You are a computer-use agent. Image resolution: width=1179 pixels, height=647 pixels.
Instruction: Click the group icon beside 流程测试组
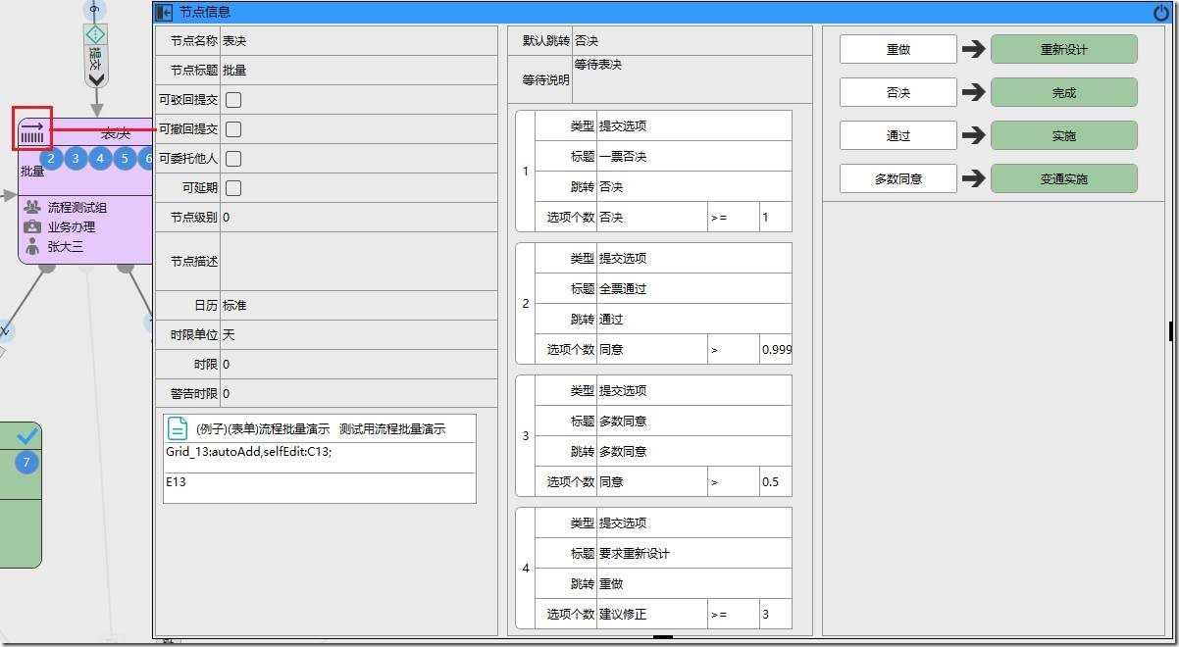[32, 207]
